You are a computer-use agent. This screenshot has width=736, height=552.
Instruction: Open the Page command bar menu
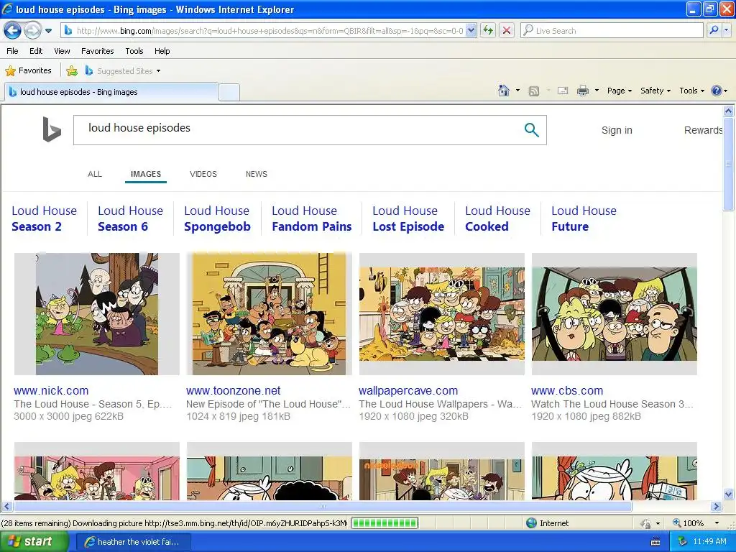coord(619,91)
